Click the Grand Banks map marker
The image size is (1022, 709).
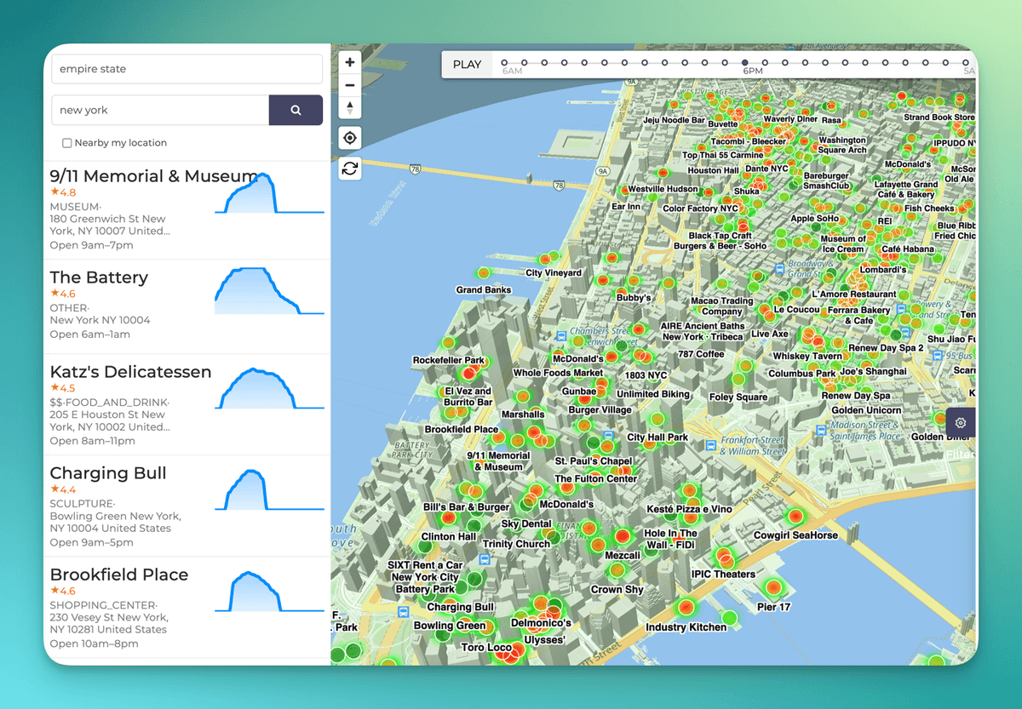click(x=484, y=273)
